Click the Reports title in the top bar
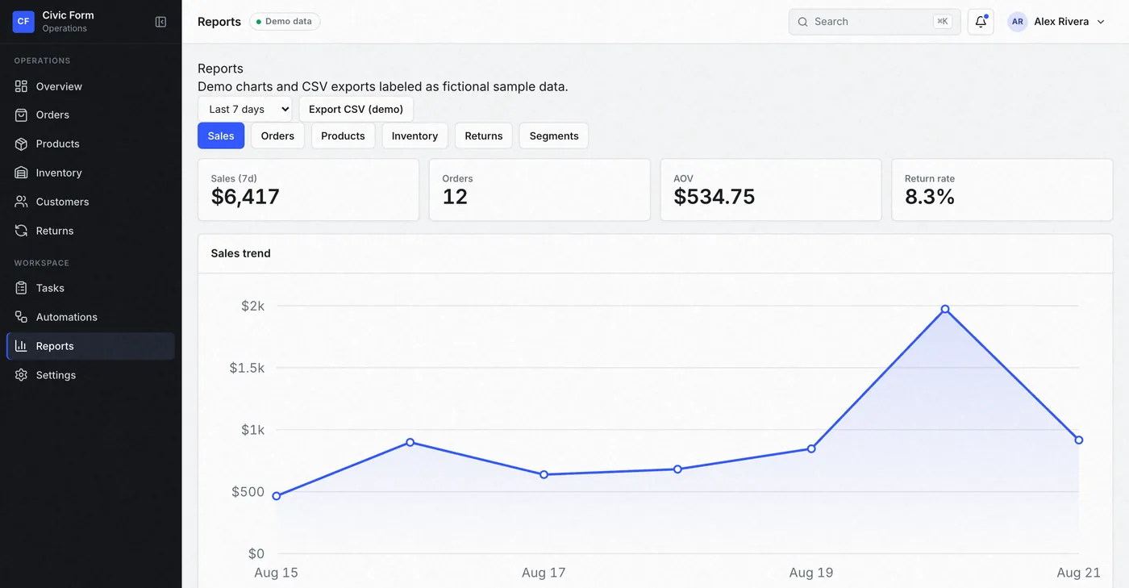Image resolution: width=1129 pixels, height=588 pixels. pyautogui.click(x=219, y=22)
